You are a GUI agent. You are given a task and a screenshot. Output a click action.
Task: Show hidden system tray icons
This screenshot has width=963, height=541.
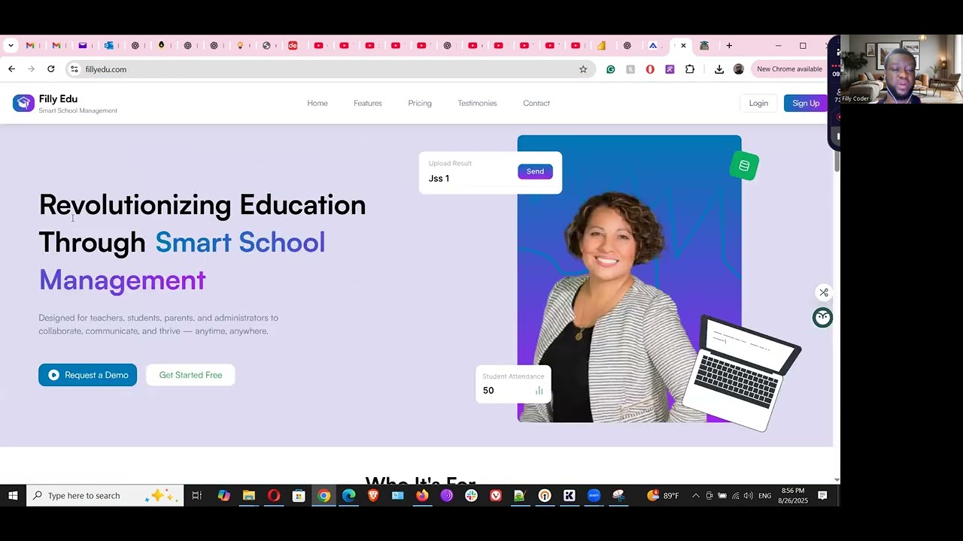[695, 496]
